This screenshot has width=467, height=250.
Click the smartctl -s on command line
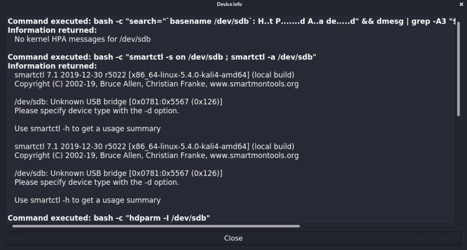pos(162,57)
